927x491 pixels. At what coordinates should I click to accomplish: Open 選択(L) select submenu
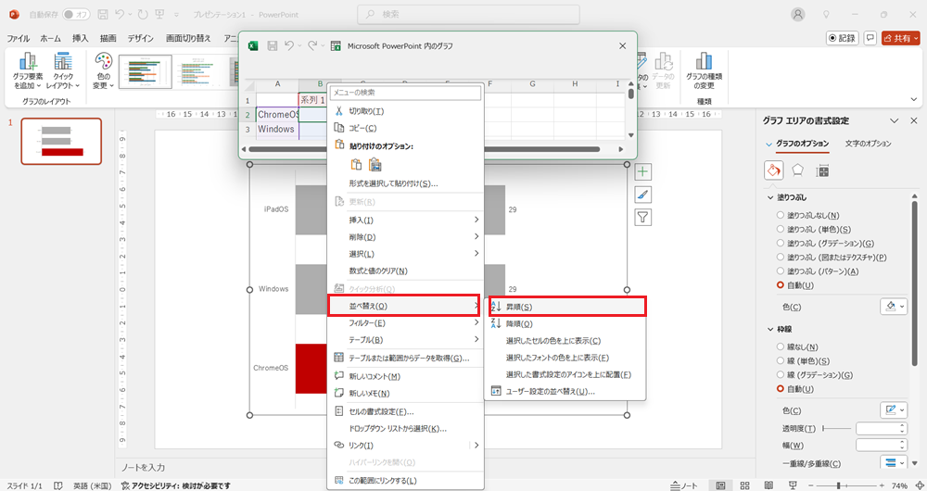[406, 254]
